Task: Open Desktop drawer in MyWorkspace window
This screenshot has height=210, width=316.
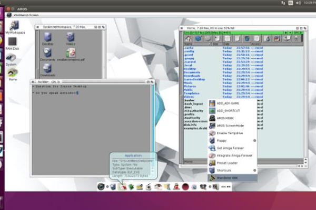Action: coord(47,38)
